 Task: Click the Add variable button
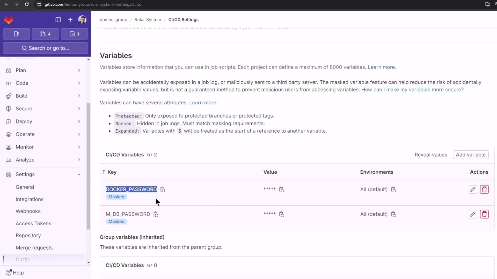click(x=470, y=155)
